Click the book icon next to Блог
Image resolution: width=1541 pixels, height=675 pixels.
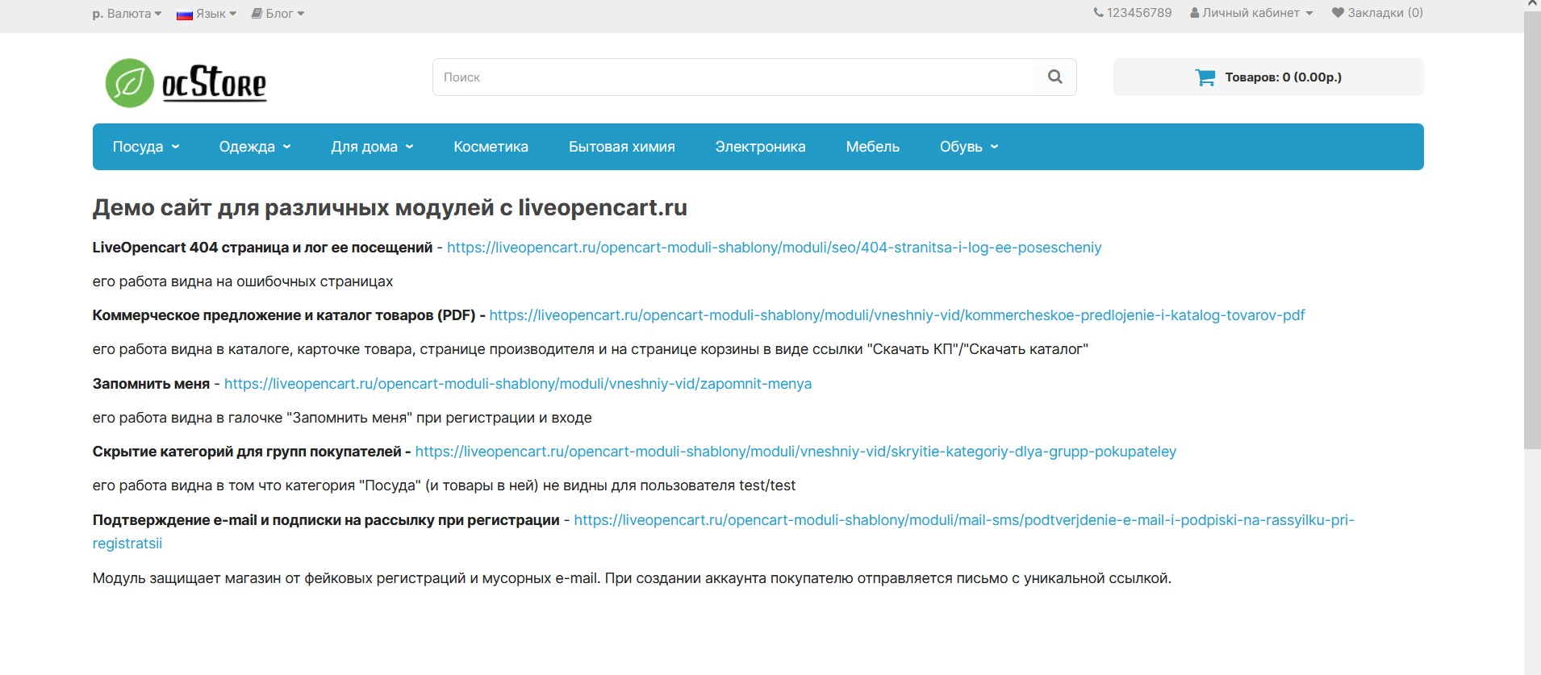257,14
